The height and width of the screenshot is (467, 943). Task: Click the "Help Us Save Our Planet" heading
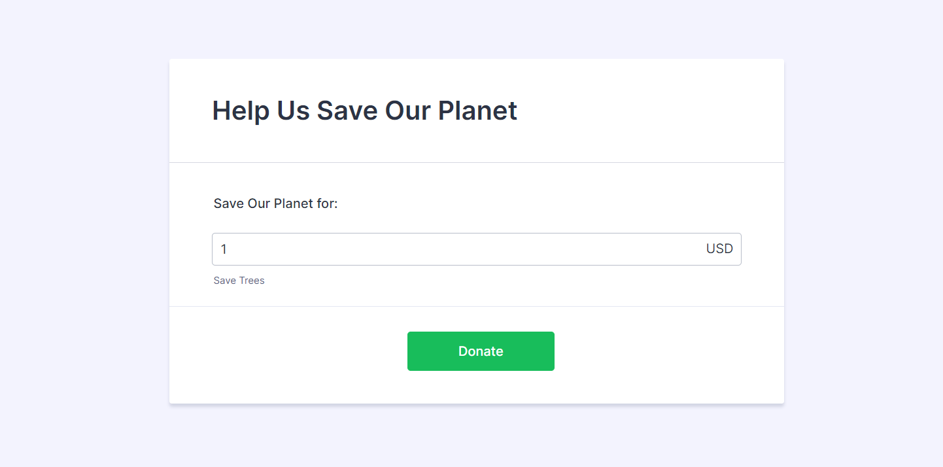click(364, 111)
